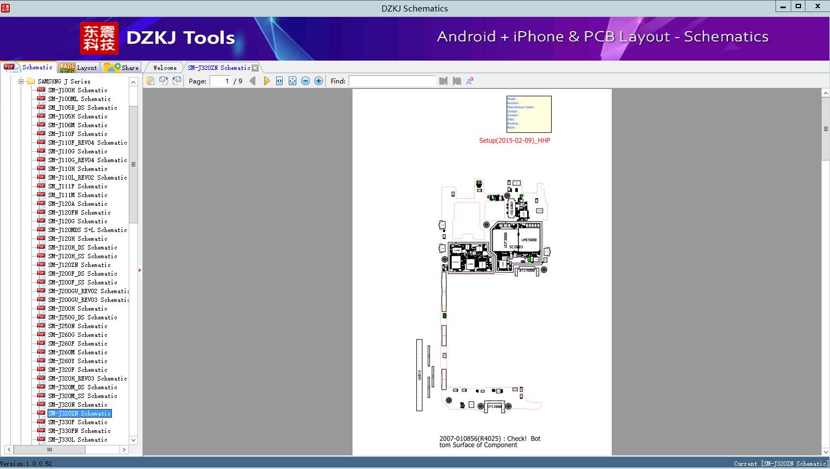Open SM-J330FN Schematic
Viewport: 830px width, 469px height.
tap(79, 431)
